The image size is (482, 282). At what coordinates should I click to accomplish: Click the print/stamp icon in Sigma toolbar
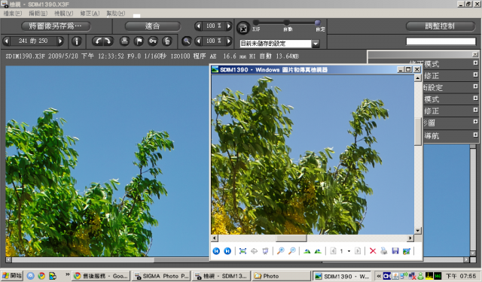coord(124,41)
